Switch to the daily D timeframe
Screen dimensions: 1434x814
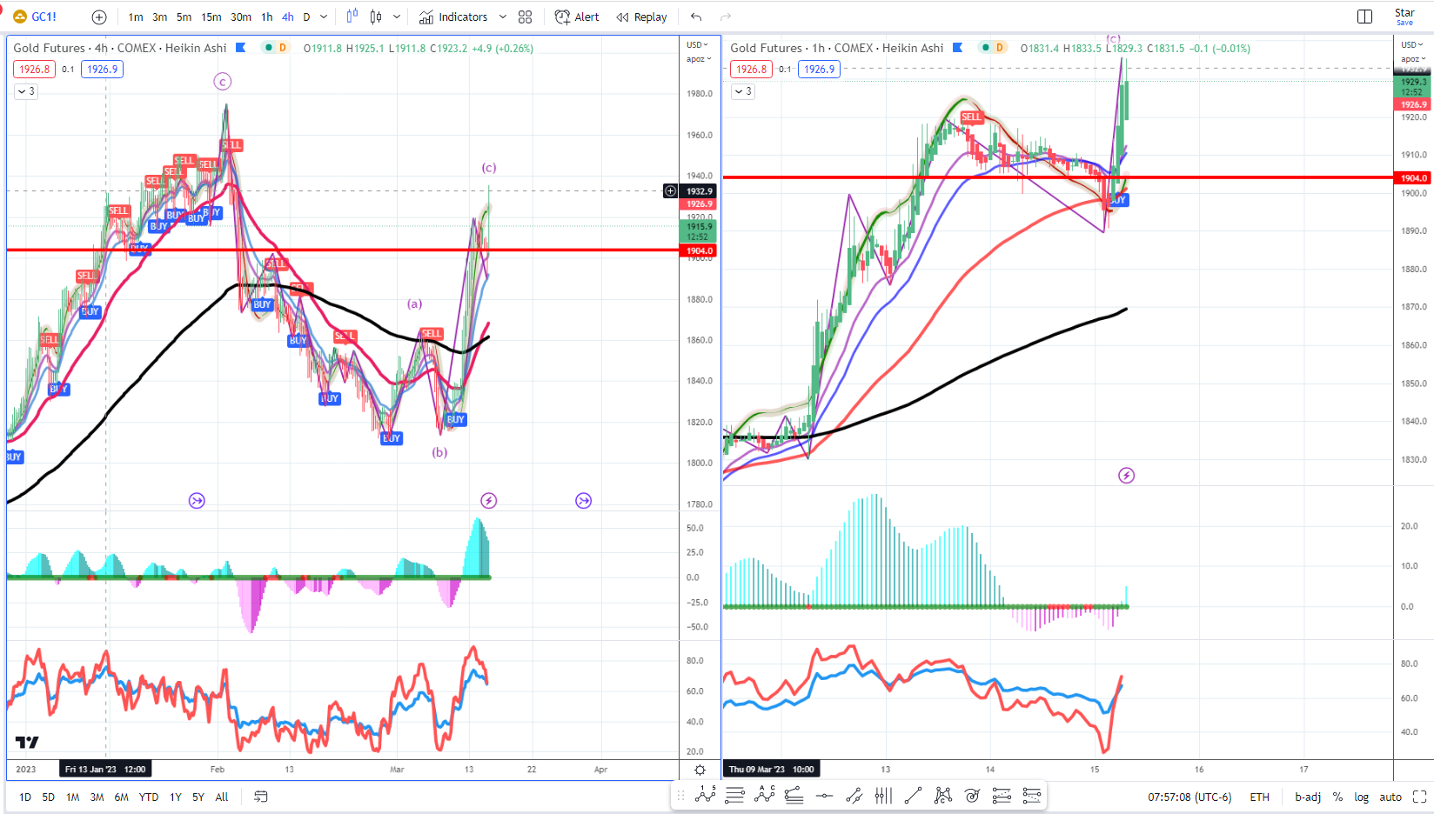(x=306, y=17)
